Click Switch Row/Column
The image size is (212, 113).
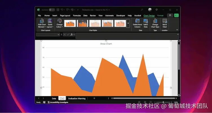[137, 23]
